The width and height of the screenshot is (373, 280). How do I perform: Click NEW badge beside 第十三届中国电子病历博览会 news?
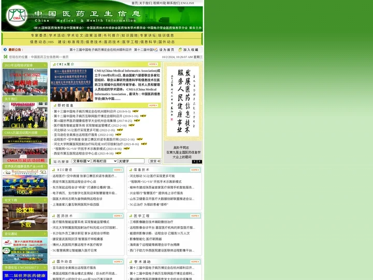(135, 111)
